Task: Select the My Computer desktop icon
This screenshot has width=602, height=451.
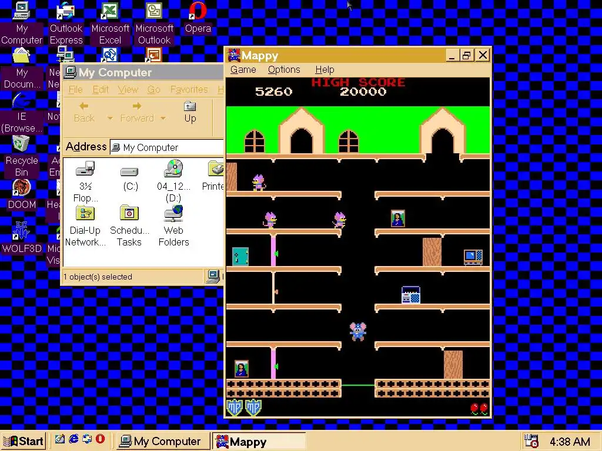Action: [22, 23]
